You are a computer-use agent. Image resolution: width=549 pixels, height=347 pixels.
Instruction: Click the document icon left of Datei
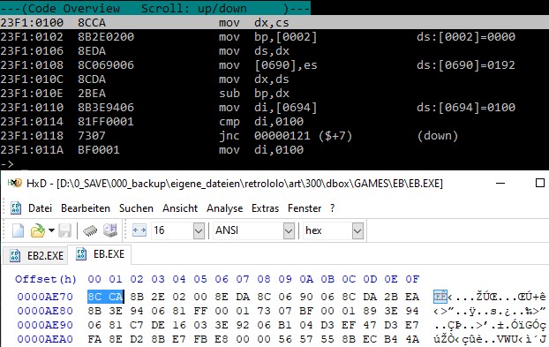pyautogui.click(x=16, y=208)
